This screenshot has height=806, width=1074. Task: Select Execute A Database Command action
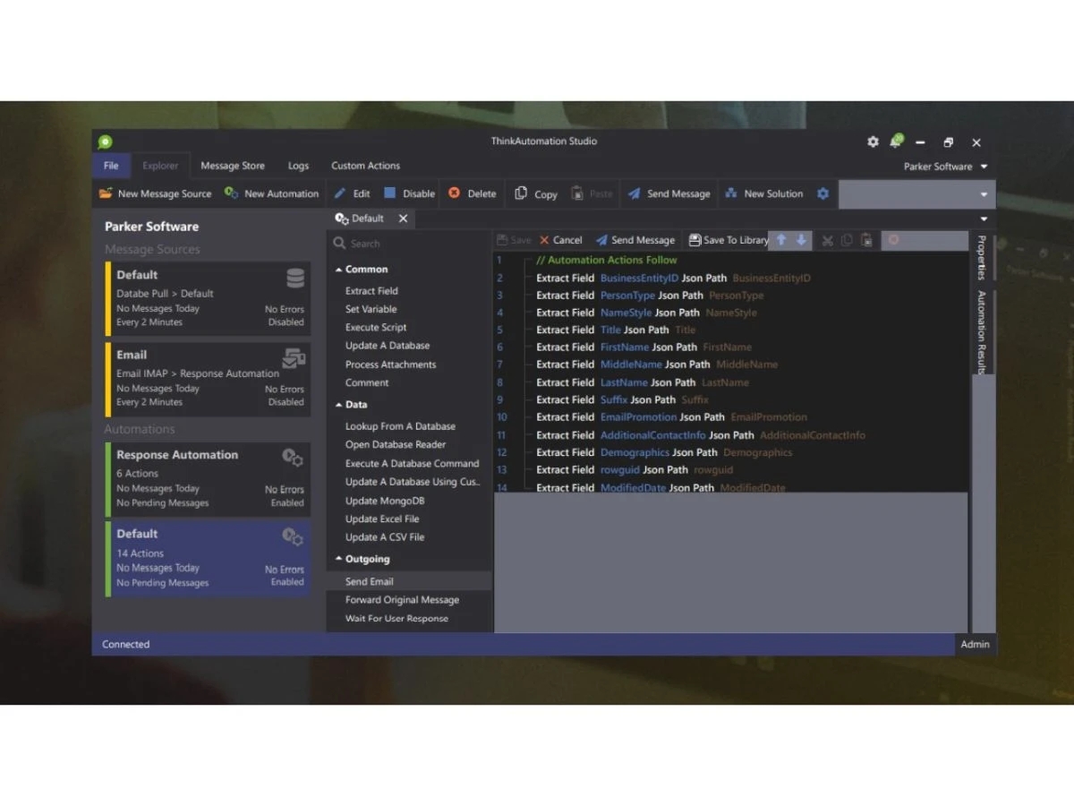[x=413, y=464]
